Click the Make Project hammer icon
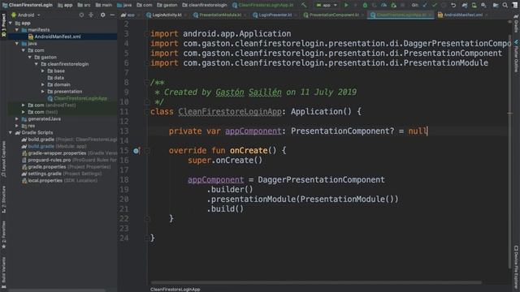520x292 pixels. click(304, 5)
